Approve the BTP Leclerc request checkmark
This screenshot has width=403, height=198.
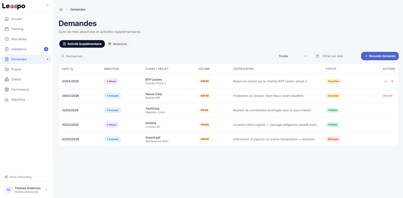tap(385, 81)
